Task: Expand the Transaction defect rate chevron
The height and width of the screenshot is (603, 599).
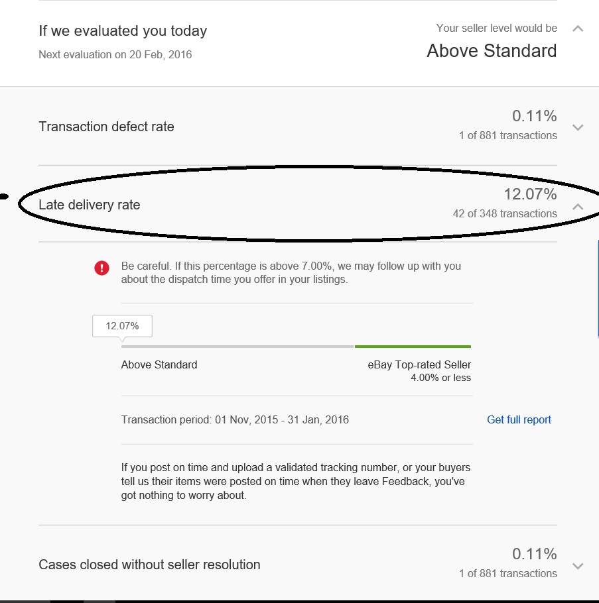Action: pyautogui.click(x=578, y=127)
